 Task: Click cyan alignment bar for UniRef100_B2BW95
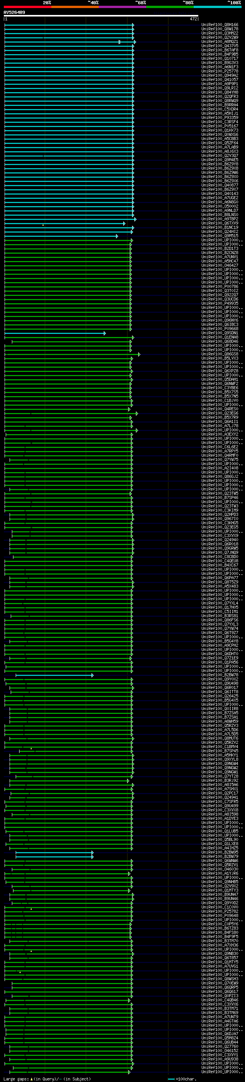[54, 852]
